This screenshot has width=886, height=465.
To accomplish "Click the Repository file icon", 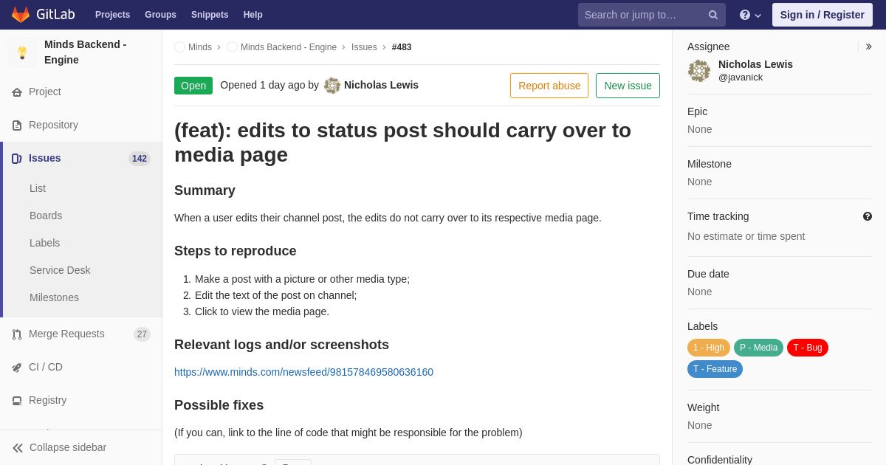I will coord(17,125).
